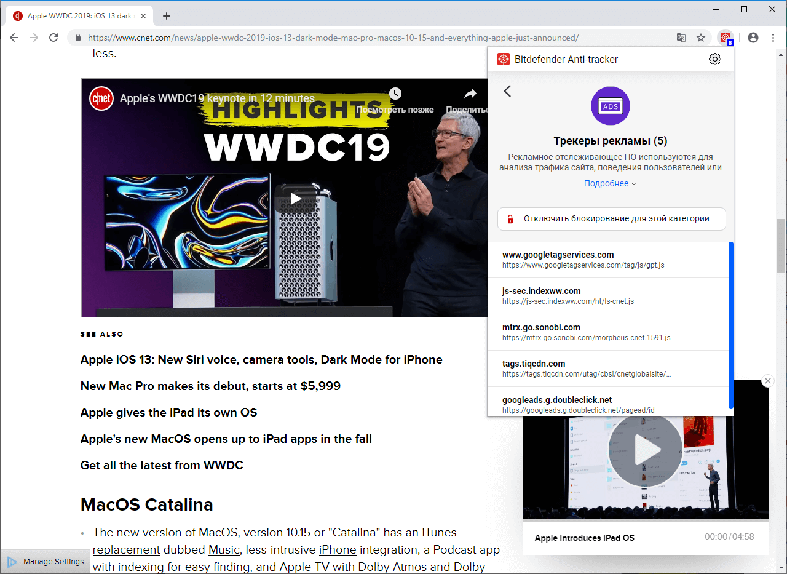This screenshot has height=574, width=787.
Task: Open Apple gives the iPad its own OS
Action: tap(168, 413)
